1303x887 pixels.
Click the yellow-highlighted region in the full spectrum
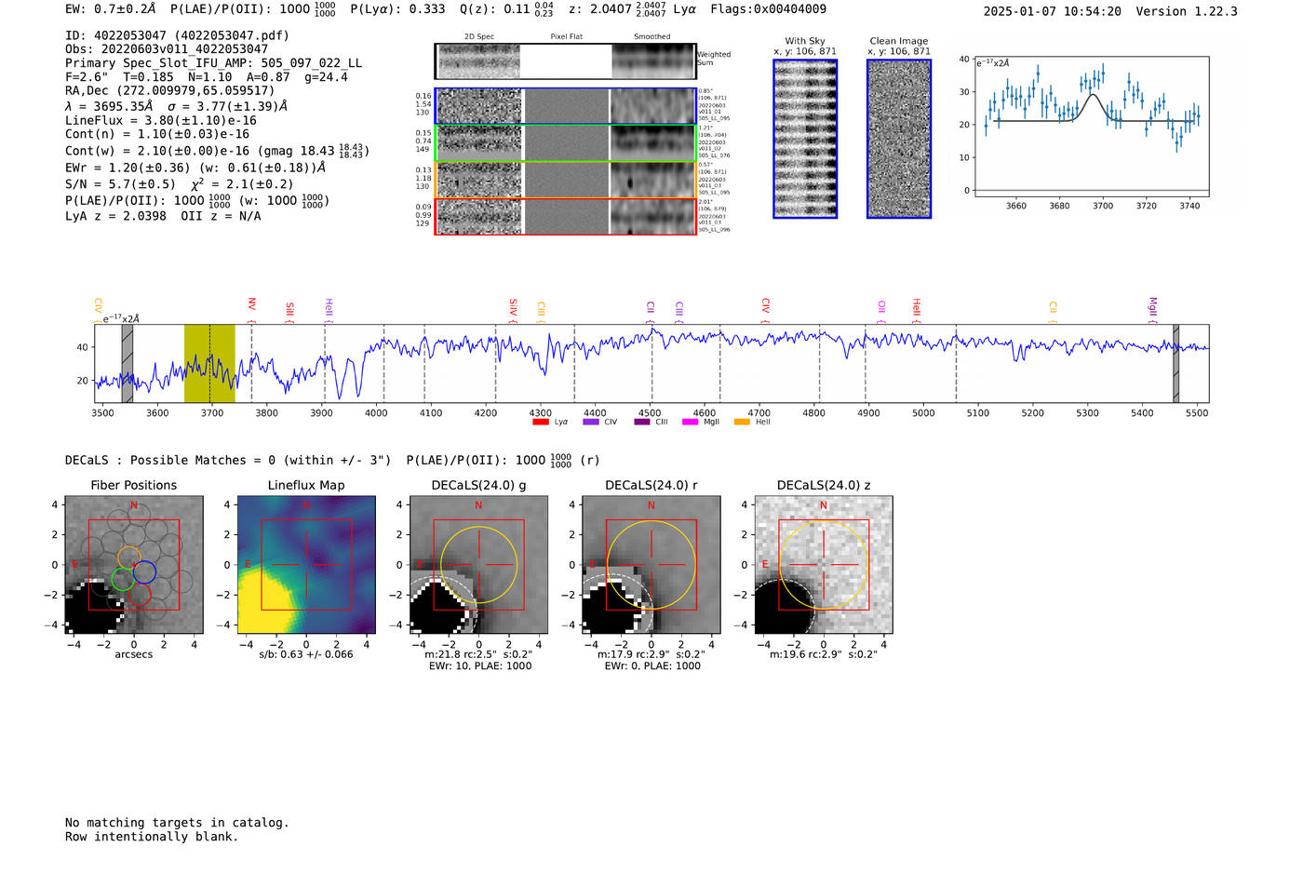click(209, 364)
